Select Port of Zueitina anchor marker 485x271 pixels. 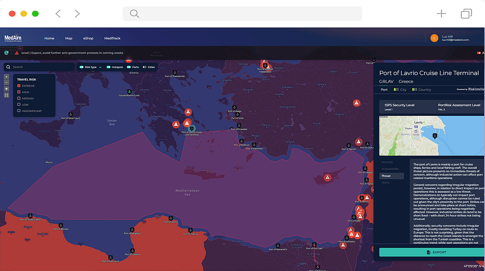coord(132,251)
